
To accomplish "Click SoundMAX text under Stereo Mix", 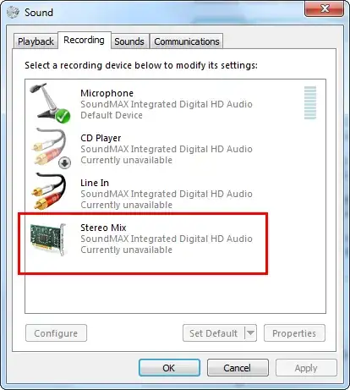I will [x=167, y=239].
